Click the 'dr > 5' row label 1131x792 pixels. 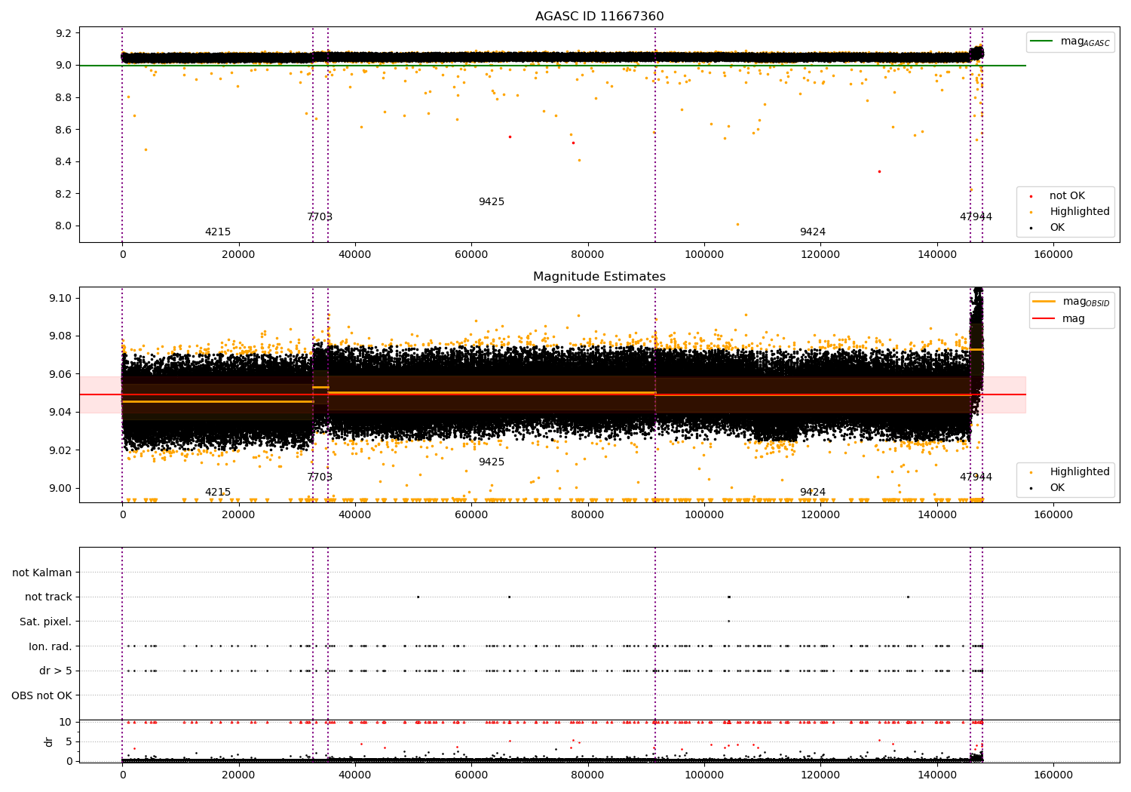point(56,671)
